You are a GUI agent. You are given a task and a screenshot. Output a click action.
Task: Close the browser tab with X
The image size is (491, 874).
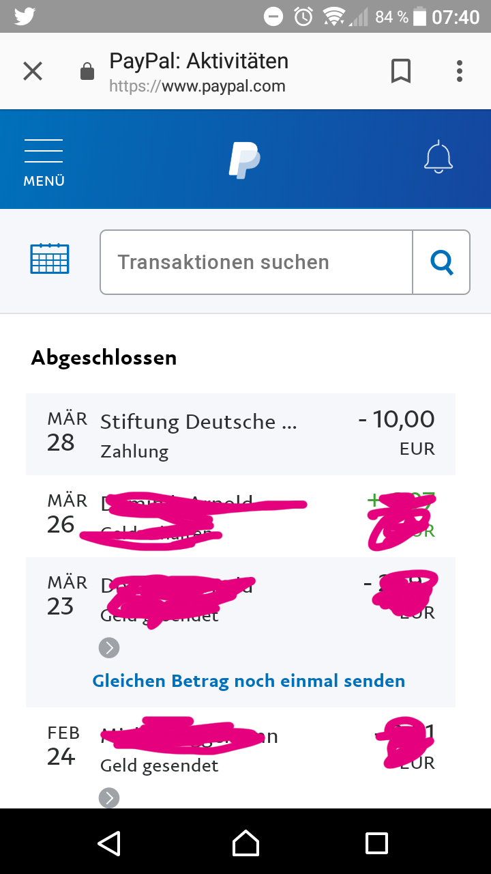tap(33, 71)
